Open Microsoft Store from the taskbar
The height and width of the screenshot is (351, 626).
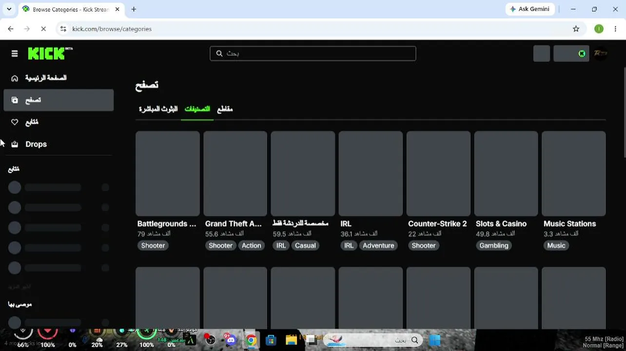(x=271, y=340)
